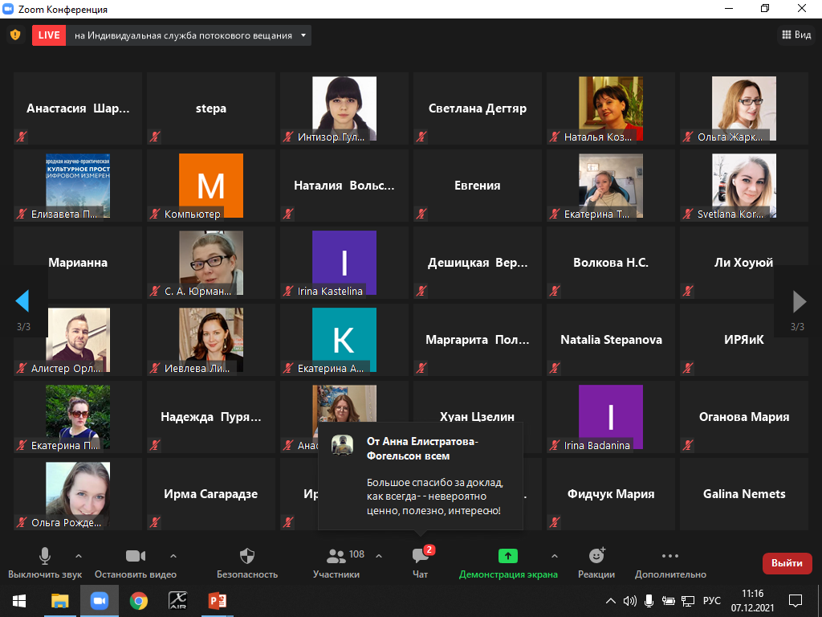The width and height of the screenshot is (822, 617).
Task: Open the Участники panel
Action: pos(336,563)
